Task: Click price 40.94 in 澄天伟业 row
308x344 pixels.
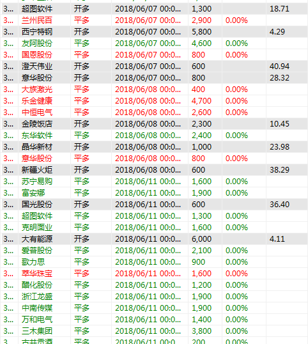Action: (x=279, y=66)
